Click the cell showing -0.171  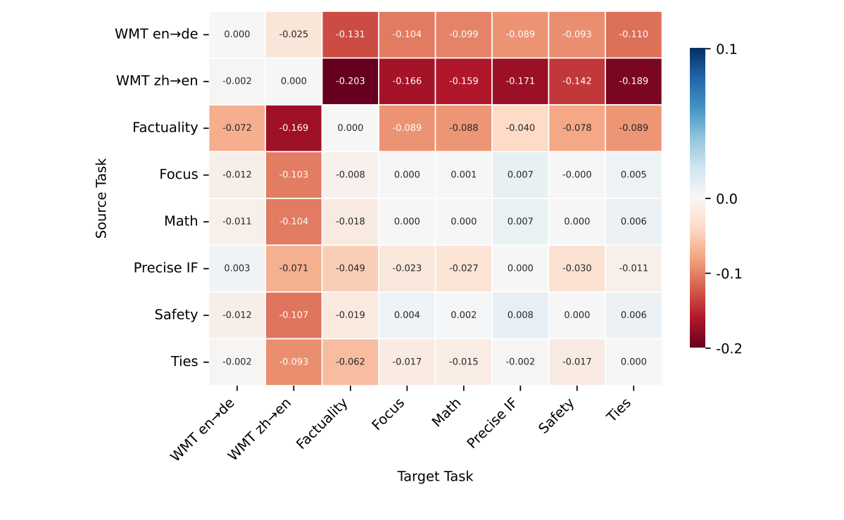point(519,81)
